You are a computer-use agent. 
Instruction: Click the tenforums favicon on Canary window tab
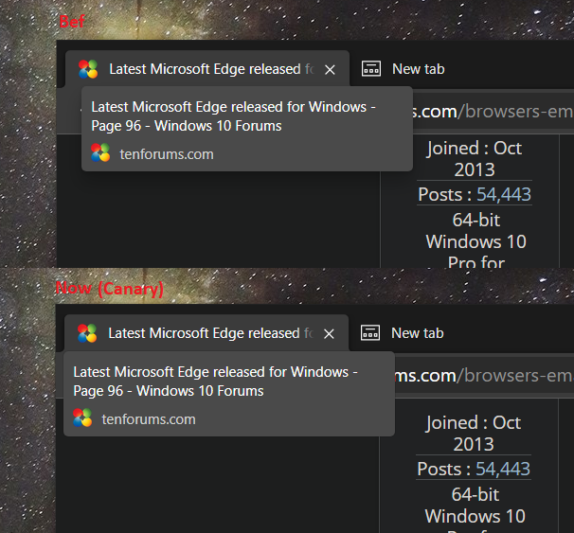pyautogui.click(x=87, y=333)
